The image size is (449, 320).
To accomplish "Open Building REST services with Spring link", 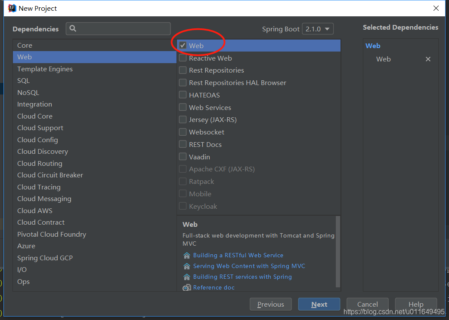I will pos(242,277).
